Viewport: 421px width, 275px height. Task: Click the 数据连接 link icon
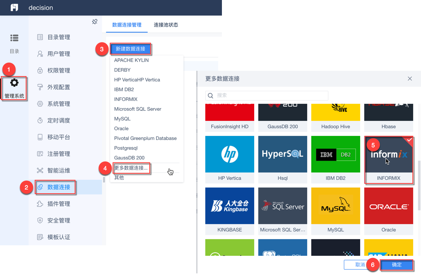point(40,187)
